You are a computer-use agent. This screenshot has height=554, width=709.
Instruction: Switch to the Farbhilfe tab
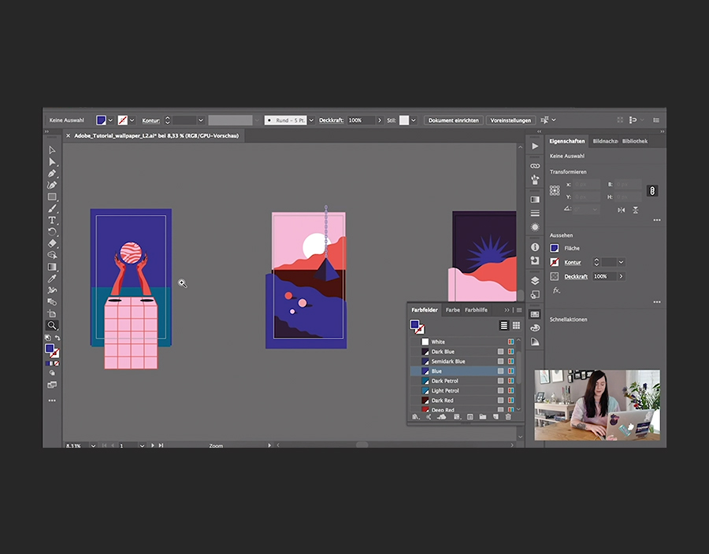click(x=476, y=310)
